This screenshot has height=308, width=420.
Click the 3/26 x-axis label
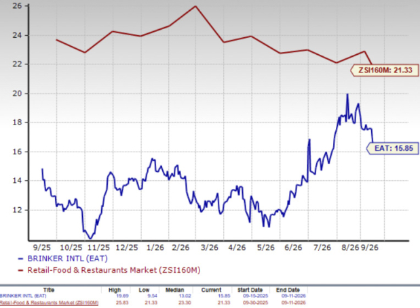click(210, 248)
